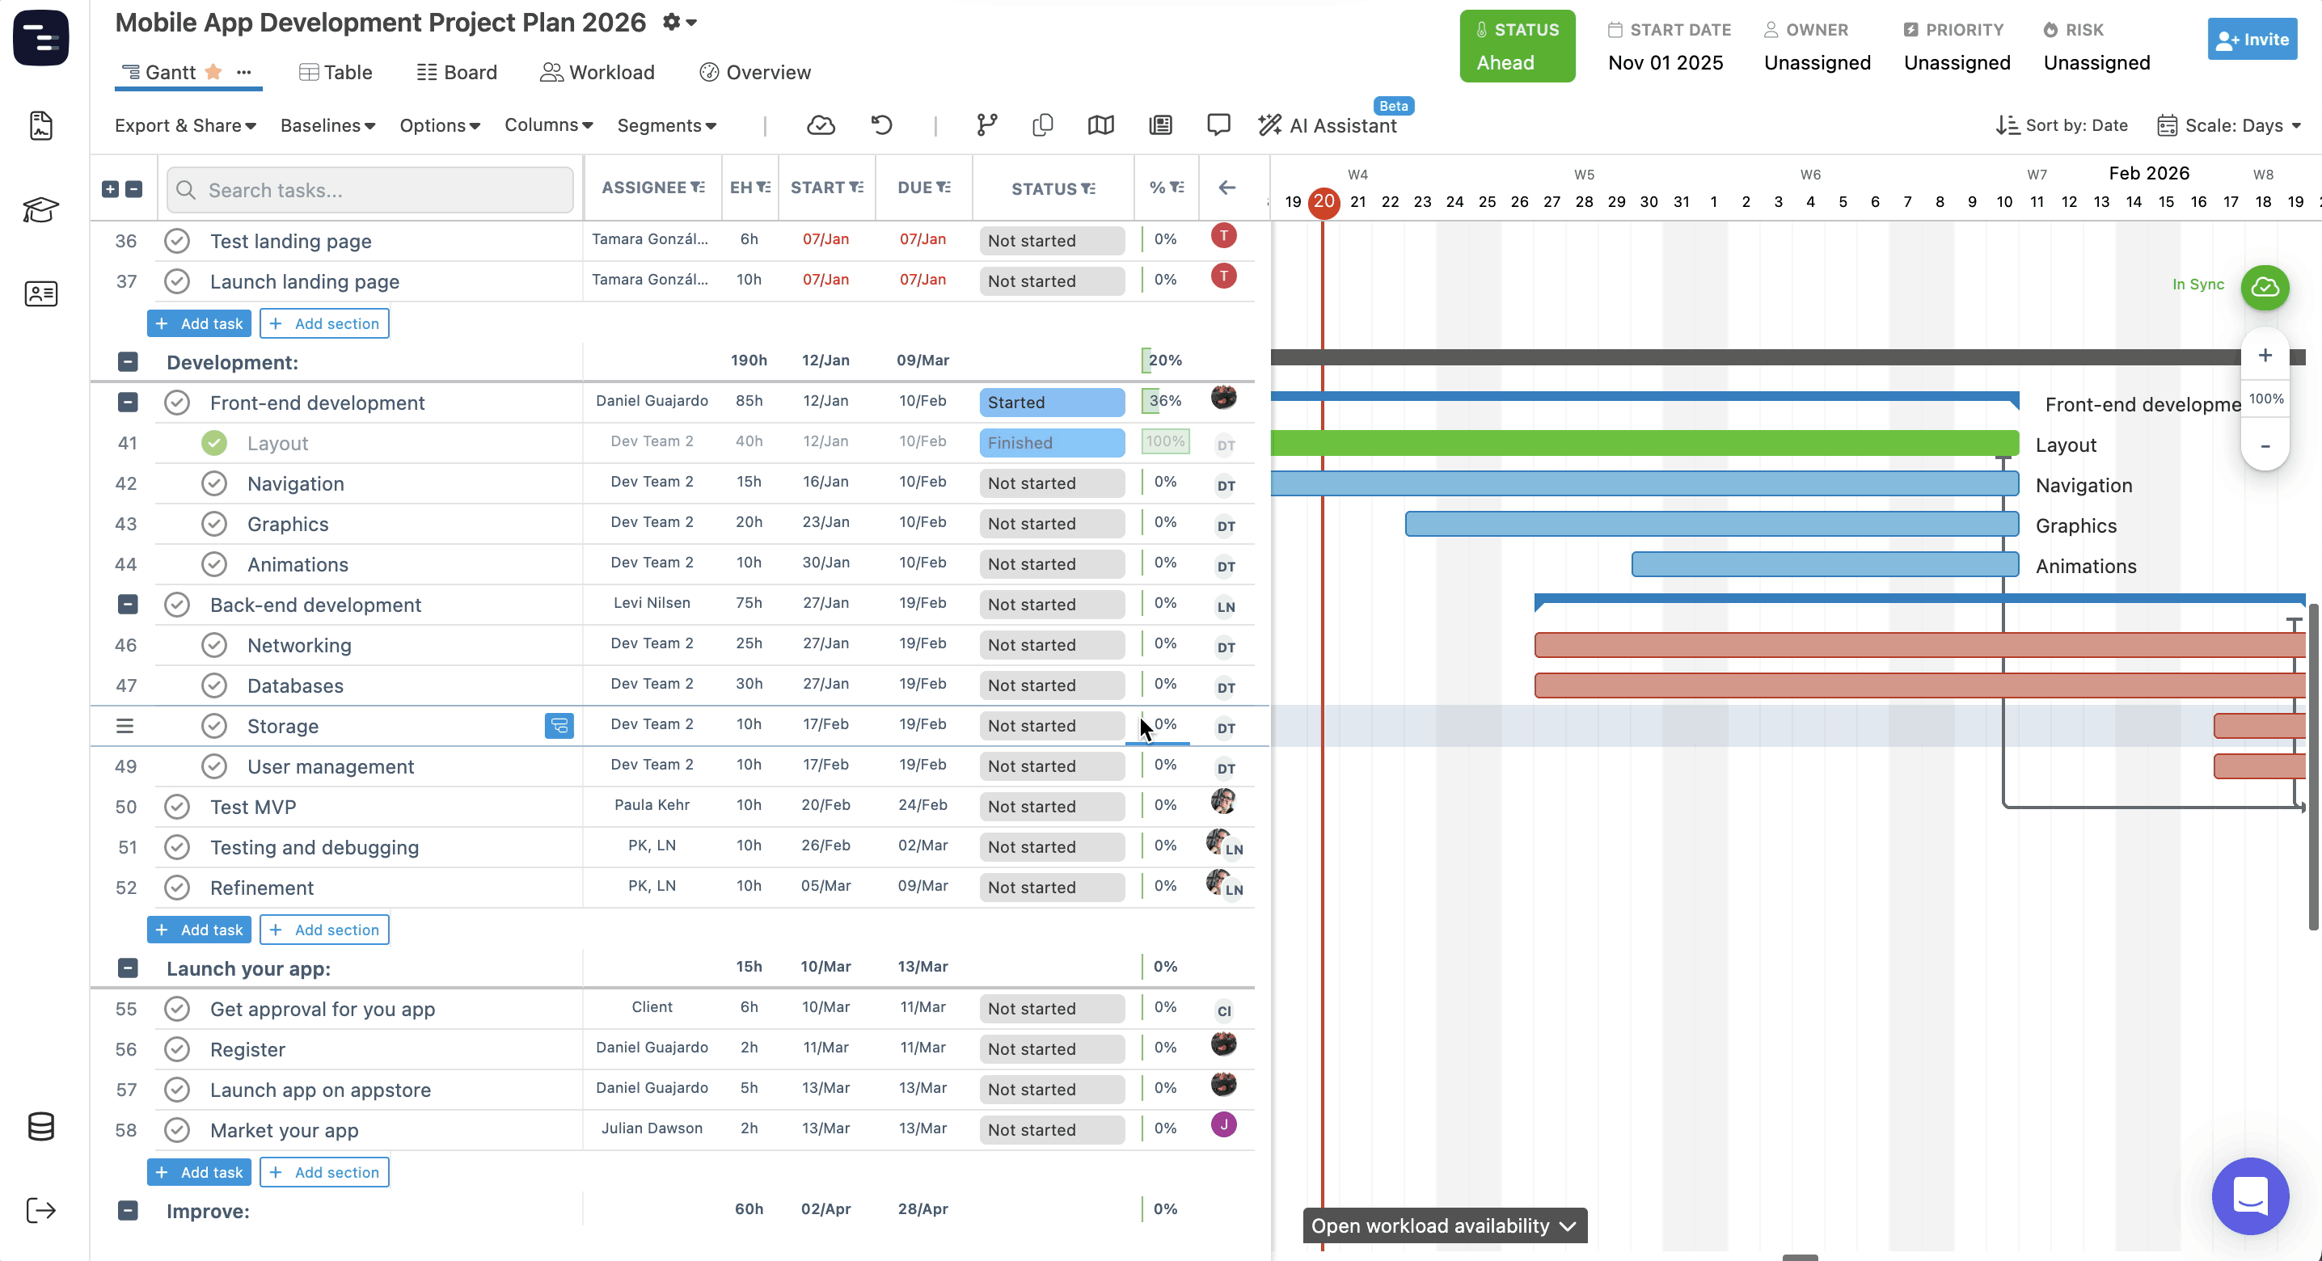This screenshot has height=1261, width=2322.
Task: Open the live chat bubble widget
Action: click(2250, 1196)
